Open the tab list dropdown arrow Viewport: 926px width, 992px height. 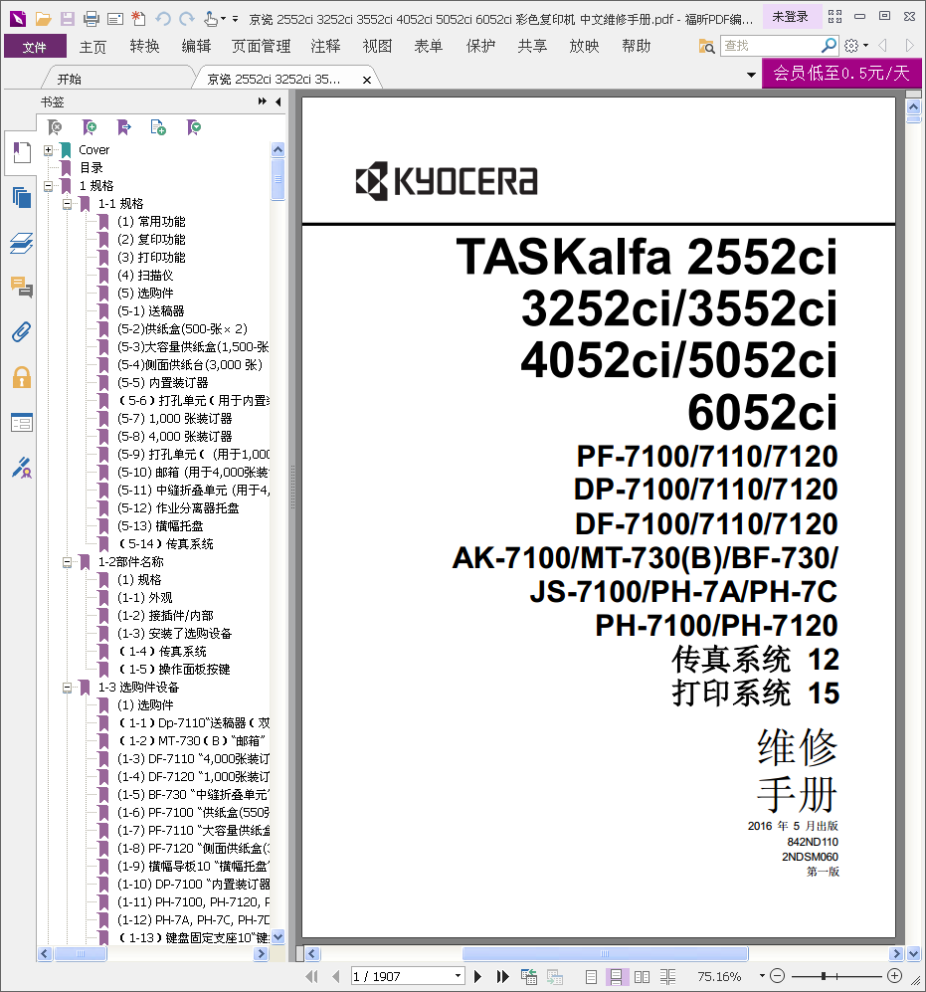click(x=751, y=75)
